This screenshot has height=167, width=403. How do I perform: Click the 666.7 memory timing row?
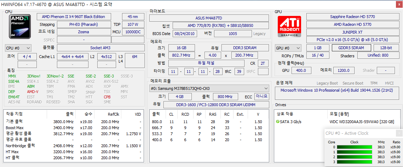pyautogui.click(x=209, y=128)
